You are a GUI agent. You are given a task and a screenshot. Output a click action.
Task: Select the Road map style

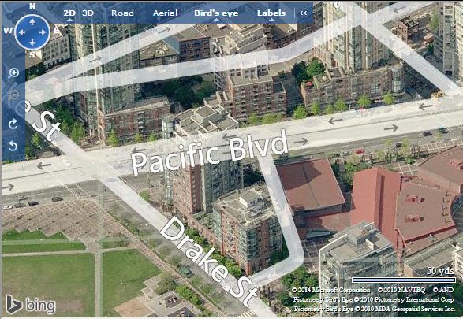tap(122, 13)
